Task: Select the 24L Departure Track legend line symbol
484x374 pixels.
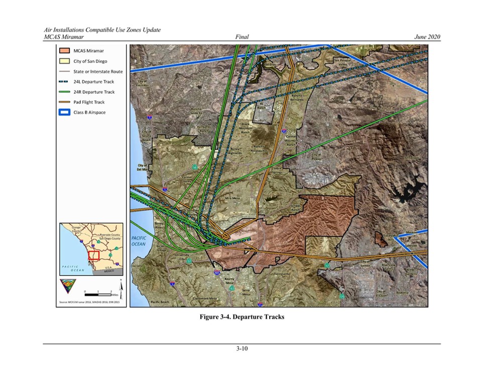Action: click(64, 82)
